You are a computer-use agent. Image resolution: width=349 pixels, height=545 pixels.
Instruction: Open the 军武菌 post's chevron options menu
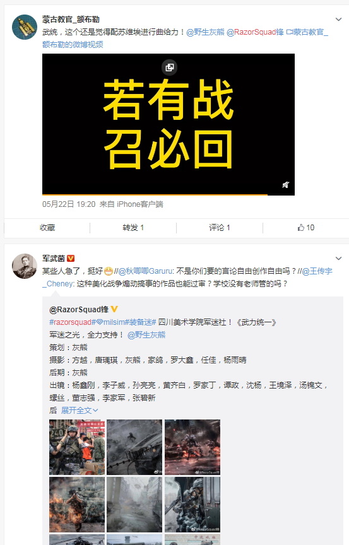(338, 258)
